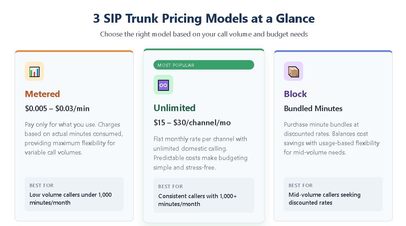This screenshot has height=226, width=406.
Task: Open the Unlimited plan heading
Action: pos(174,108)
